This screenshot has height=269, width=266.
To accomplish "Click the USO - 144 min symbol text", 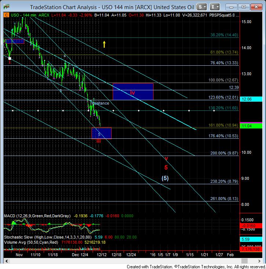I will tap(24, 15).
